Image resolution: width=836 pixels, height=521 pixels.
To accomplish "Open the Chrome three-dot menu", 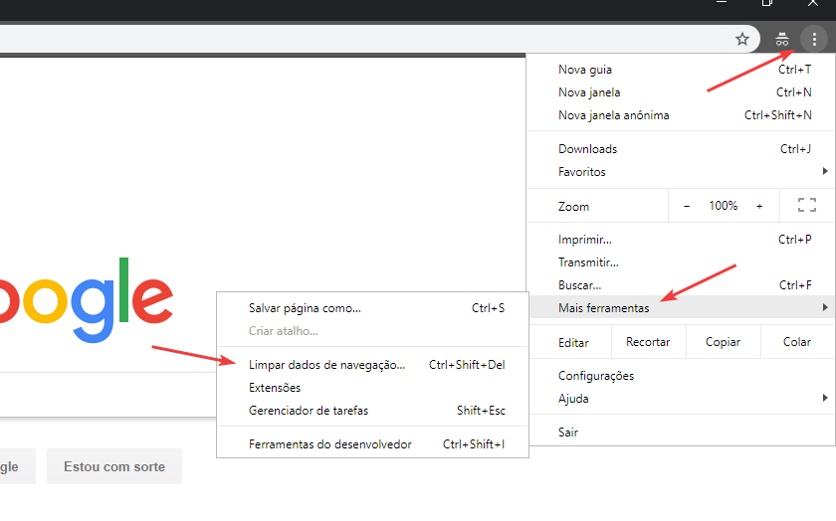I will pyautogui.click(x=814, y=39).
